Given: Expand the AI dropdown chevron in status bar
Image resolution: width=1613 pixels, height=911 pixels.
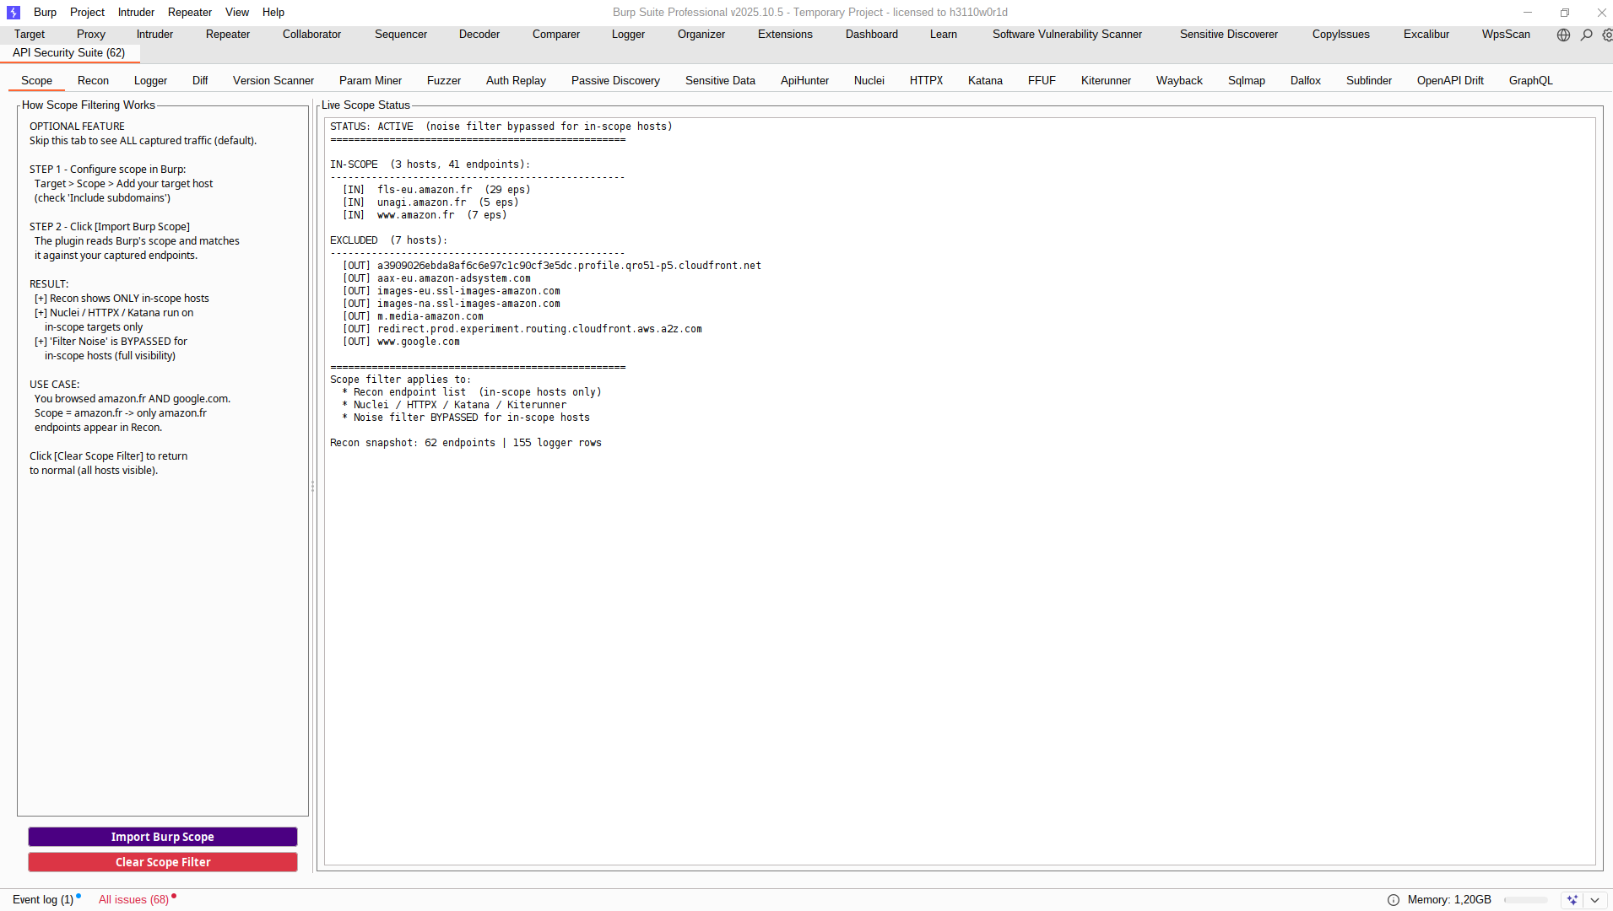Looking at the screenshot, I should [1594, 900].
